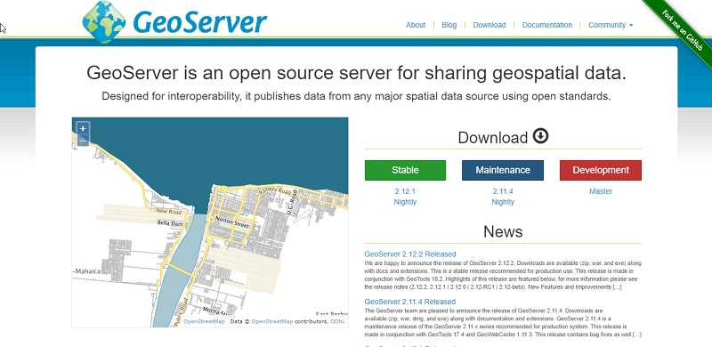
Task: Open the 2.12.1 stable version link
Action: coord(405,191)
